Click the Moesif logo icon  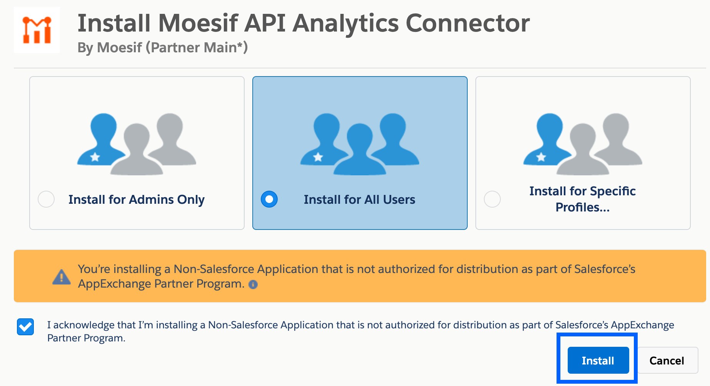click(37, 30)
